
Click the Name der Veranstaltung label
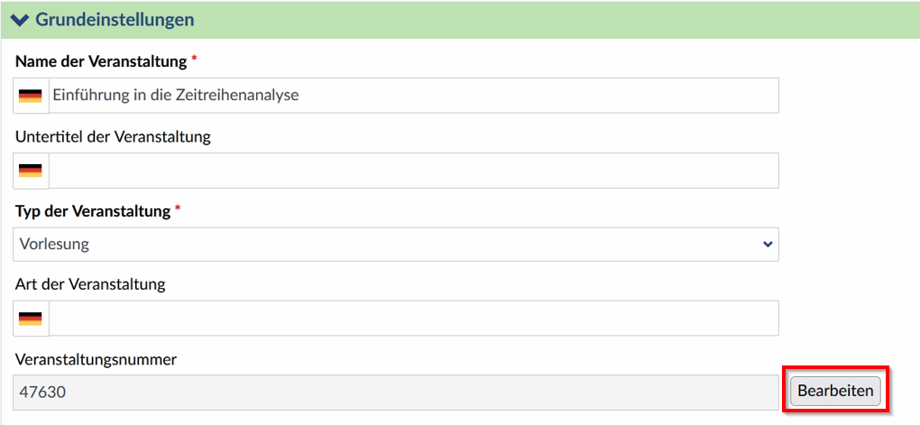pos(100,61)
